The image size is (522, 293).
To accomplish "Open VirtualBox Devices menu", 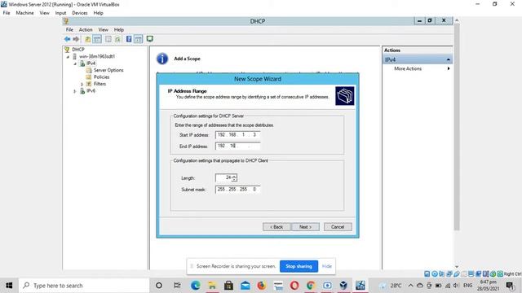I will click(80, 13).
